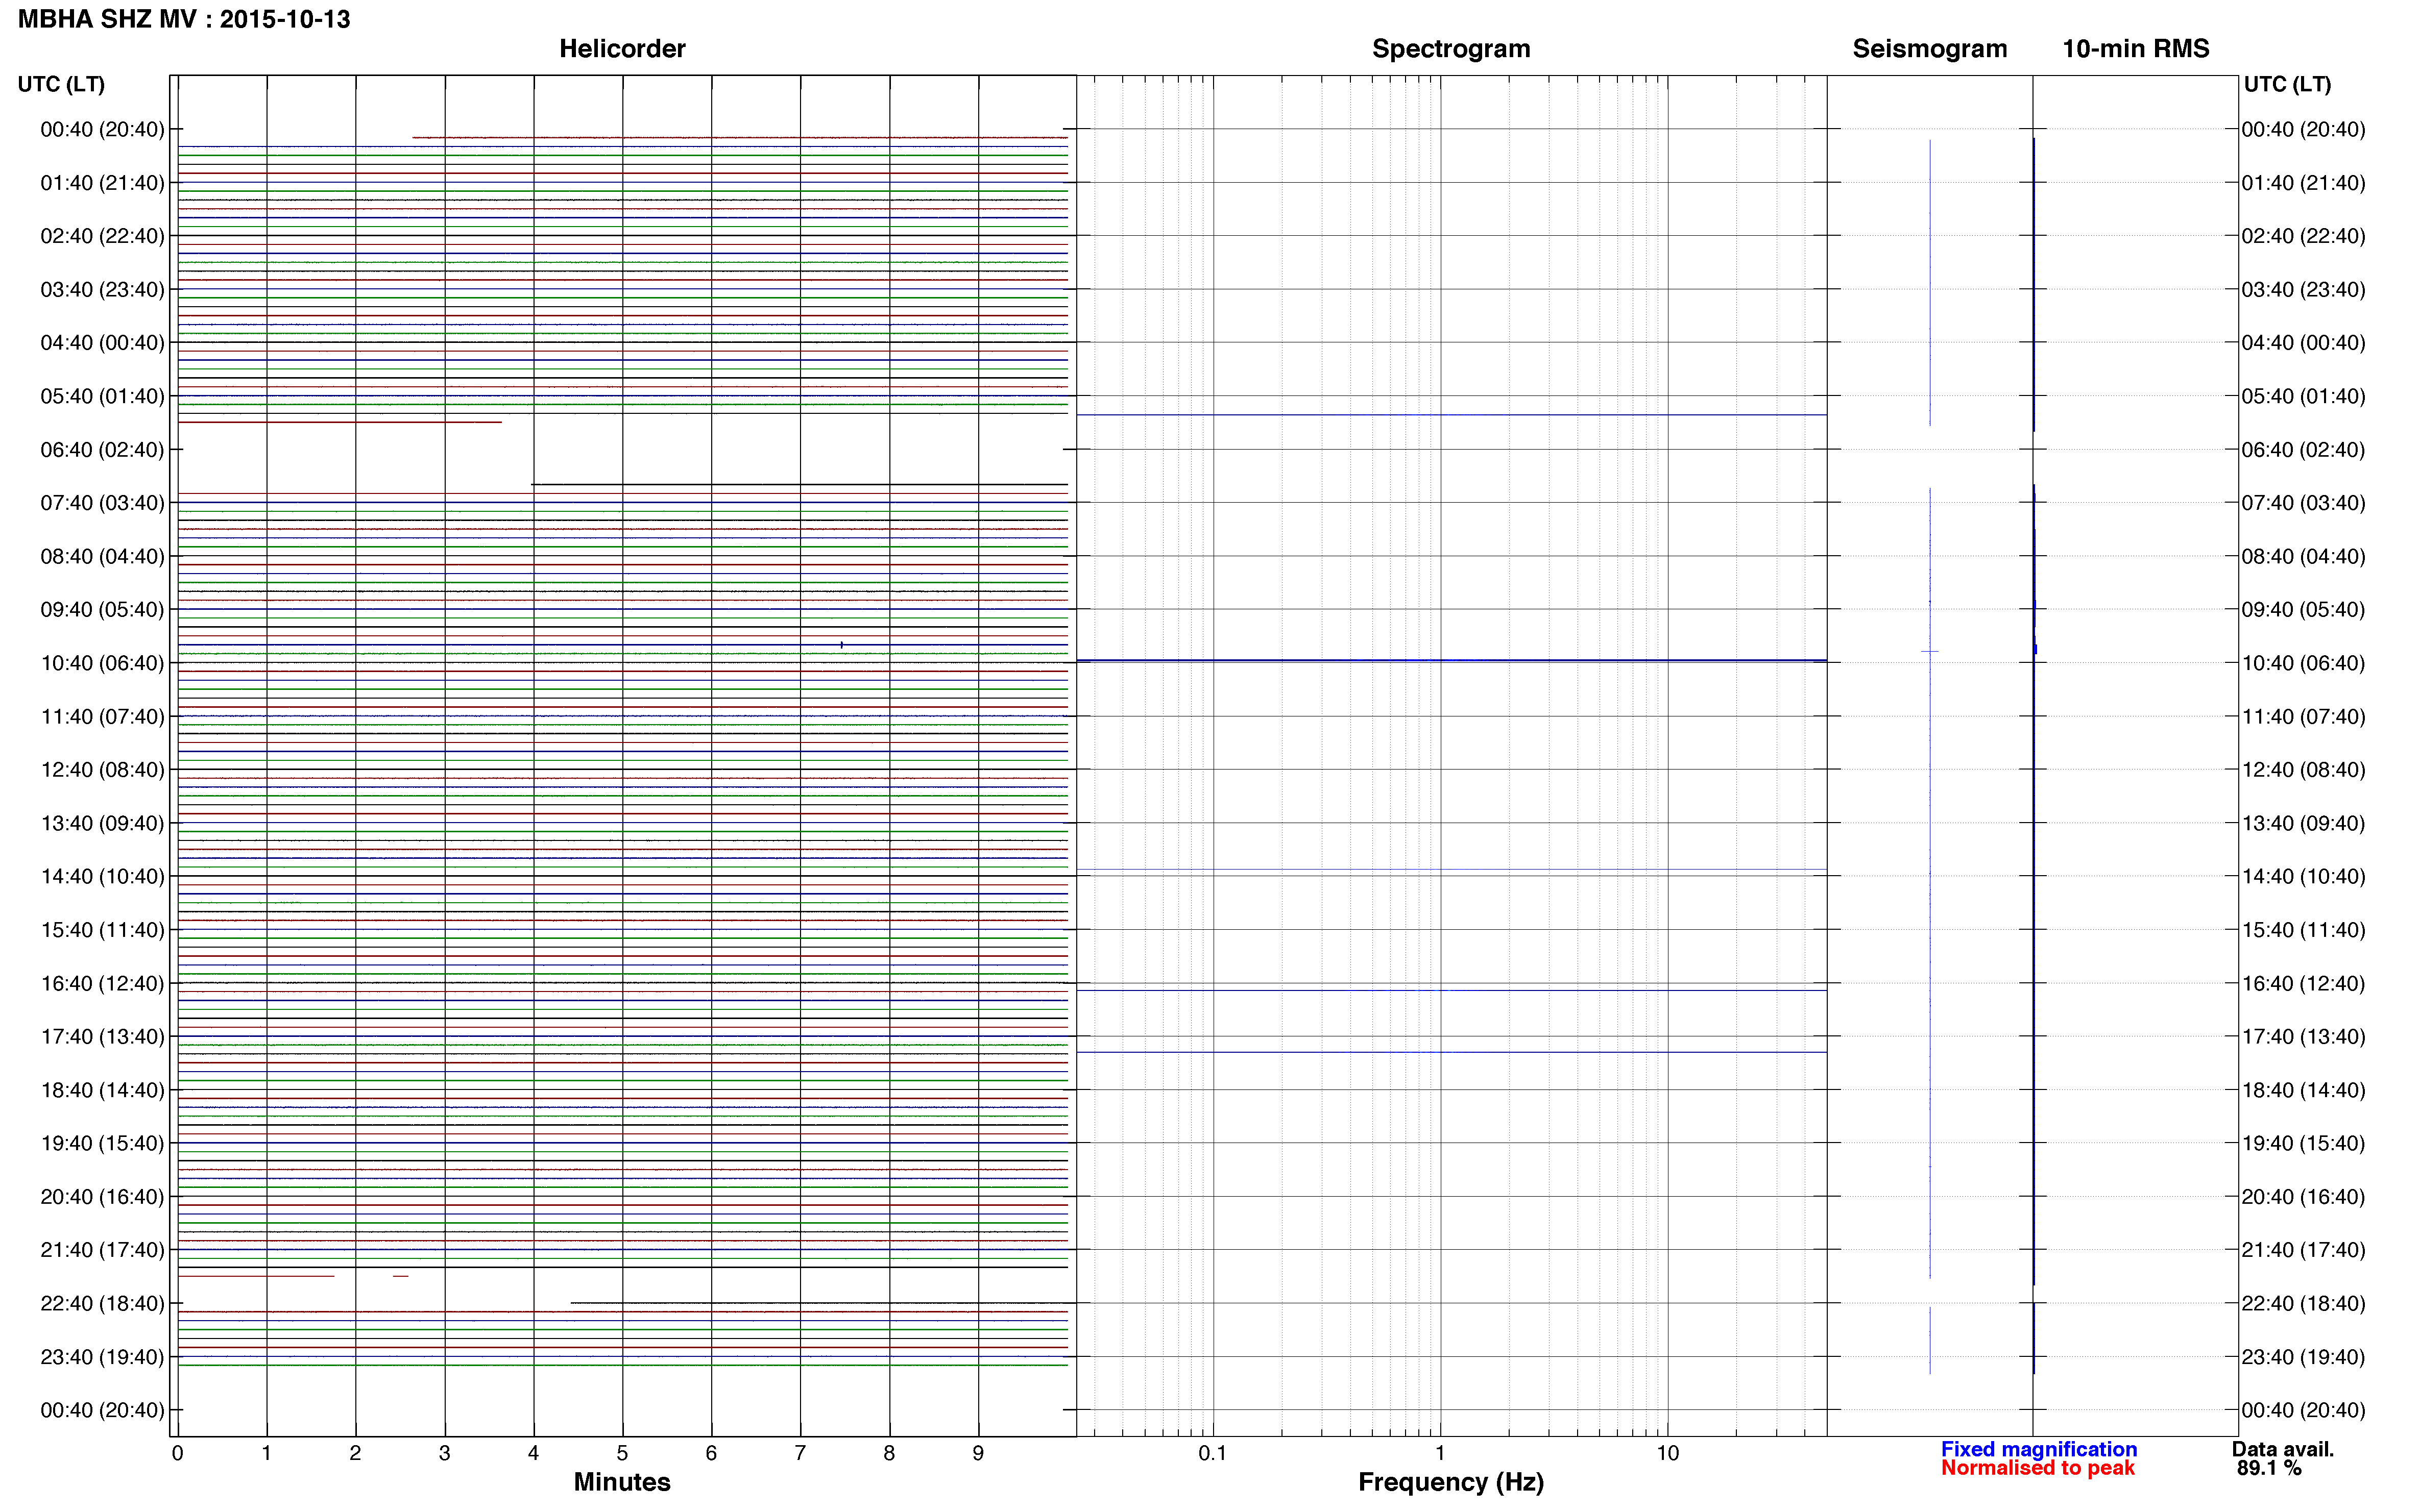Click the left 19:40 (15:40) time label
2420x1512 pixels.
click(102, 1143)
